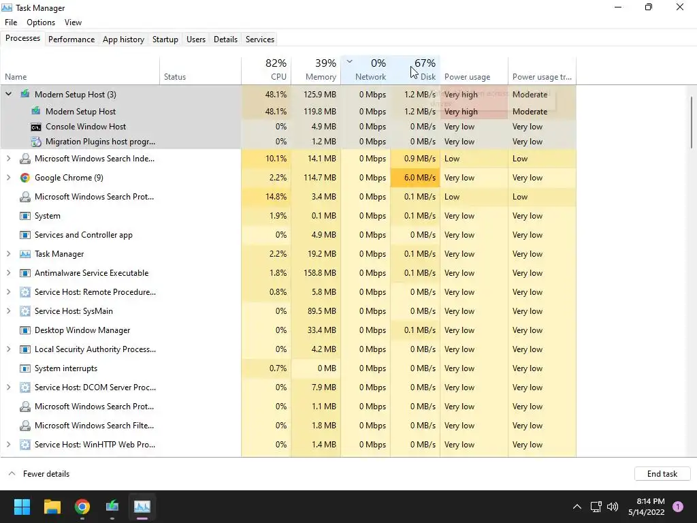The width and height of the screenshot is (697, 523).
Task: Click the Modern Setup Host taskbar icon
Action: click(x=112, y=507)
